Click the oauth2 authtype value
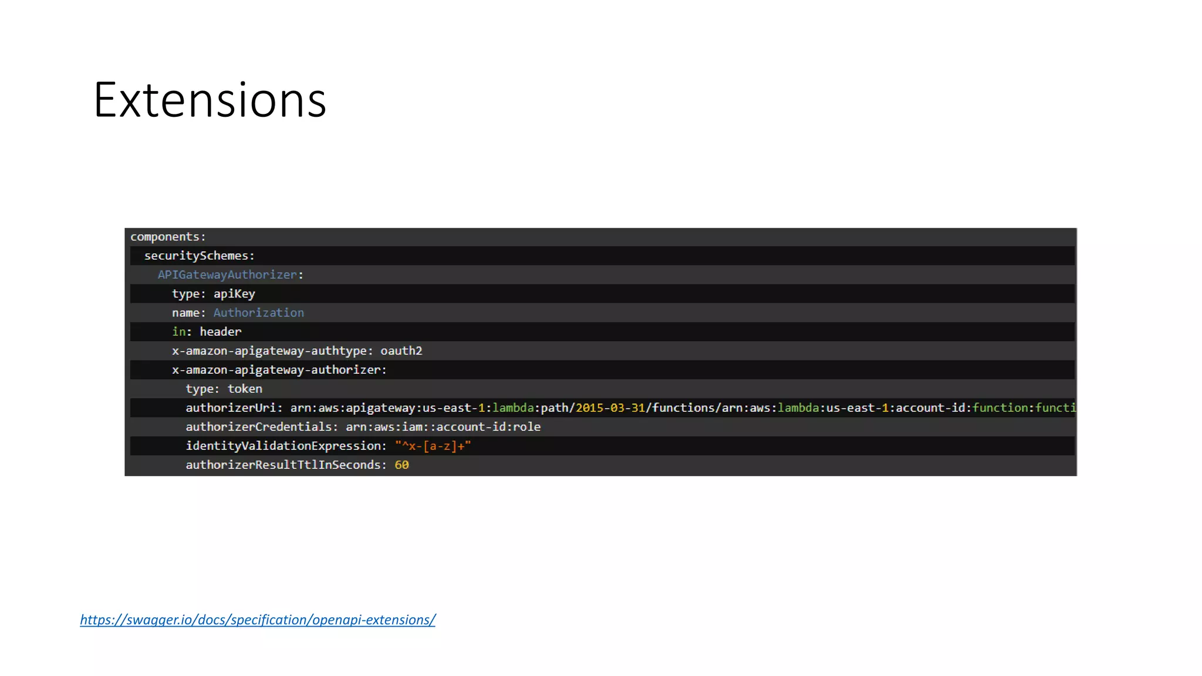 [x=401, y=351]
